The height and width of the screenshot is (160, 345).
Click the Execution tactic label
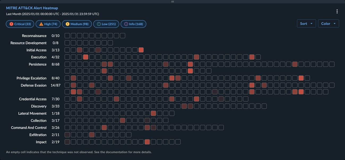[x=39, y=57]
